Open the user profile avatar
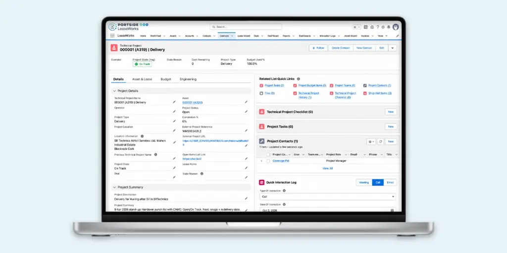This screenshot has height=253, width=507. point(396,27)
